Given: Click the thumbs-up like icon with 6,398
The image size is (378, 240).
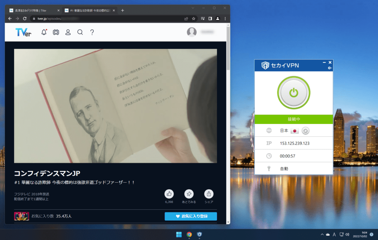Looking at the screenshot, I should (169, 194).
